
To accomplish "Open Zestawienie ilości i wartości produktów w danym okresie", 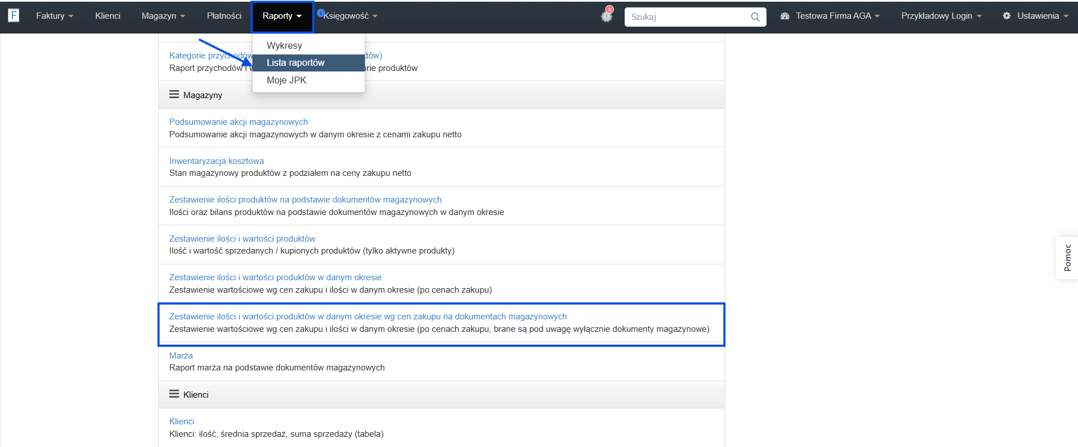I will point(275,277).
